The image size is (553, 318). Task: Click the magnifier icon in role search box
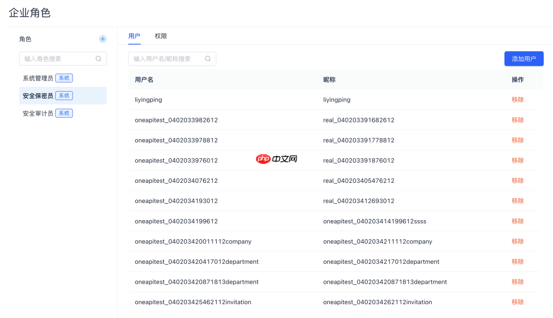click(x=98, y=58)
